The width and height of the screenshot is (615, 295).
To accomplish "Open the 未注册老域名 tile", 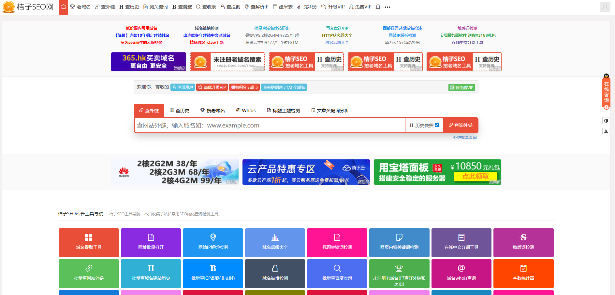I will click(x=399, y=274).
